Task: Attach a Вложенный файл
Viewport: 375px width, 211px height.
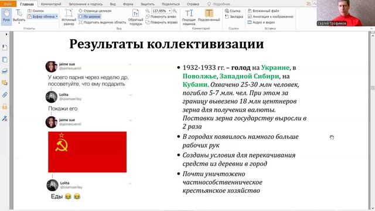Action: pyautogui.click(x=263, y=11)
